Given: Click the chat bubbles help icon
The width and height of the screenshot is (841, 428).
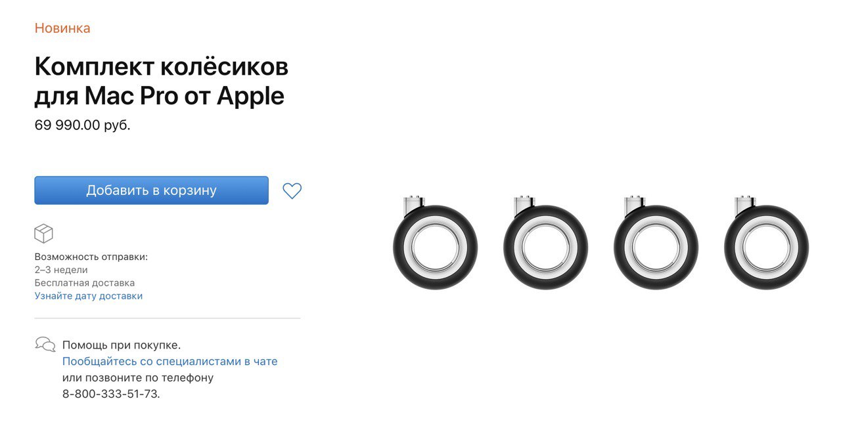Looking at the screenshot, I should click(45, 345).
